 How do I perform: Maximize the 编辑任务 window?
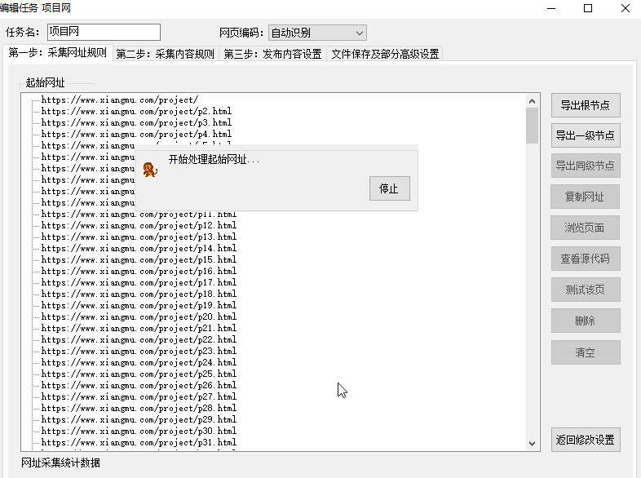(x=587, y=8)
